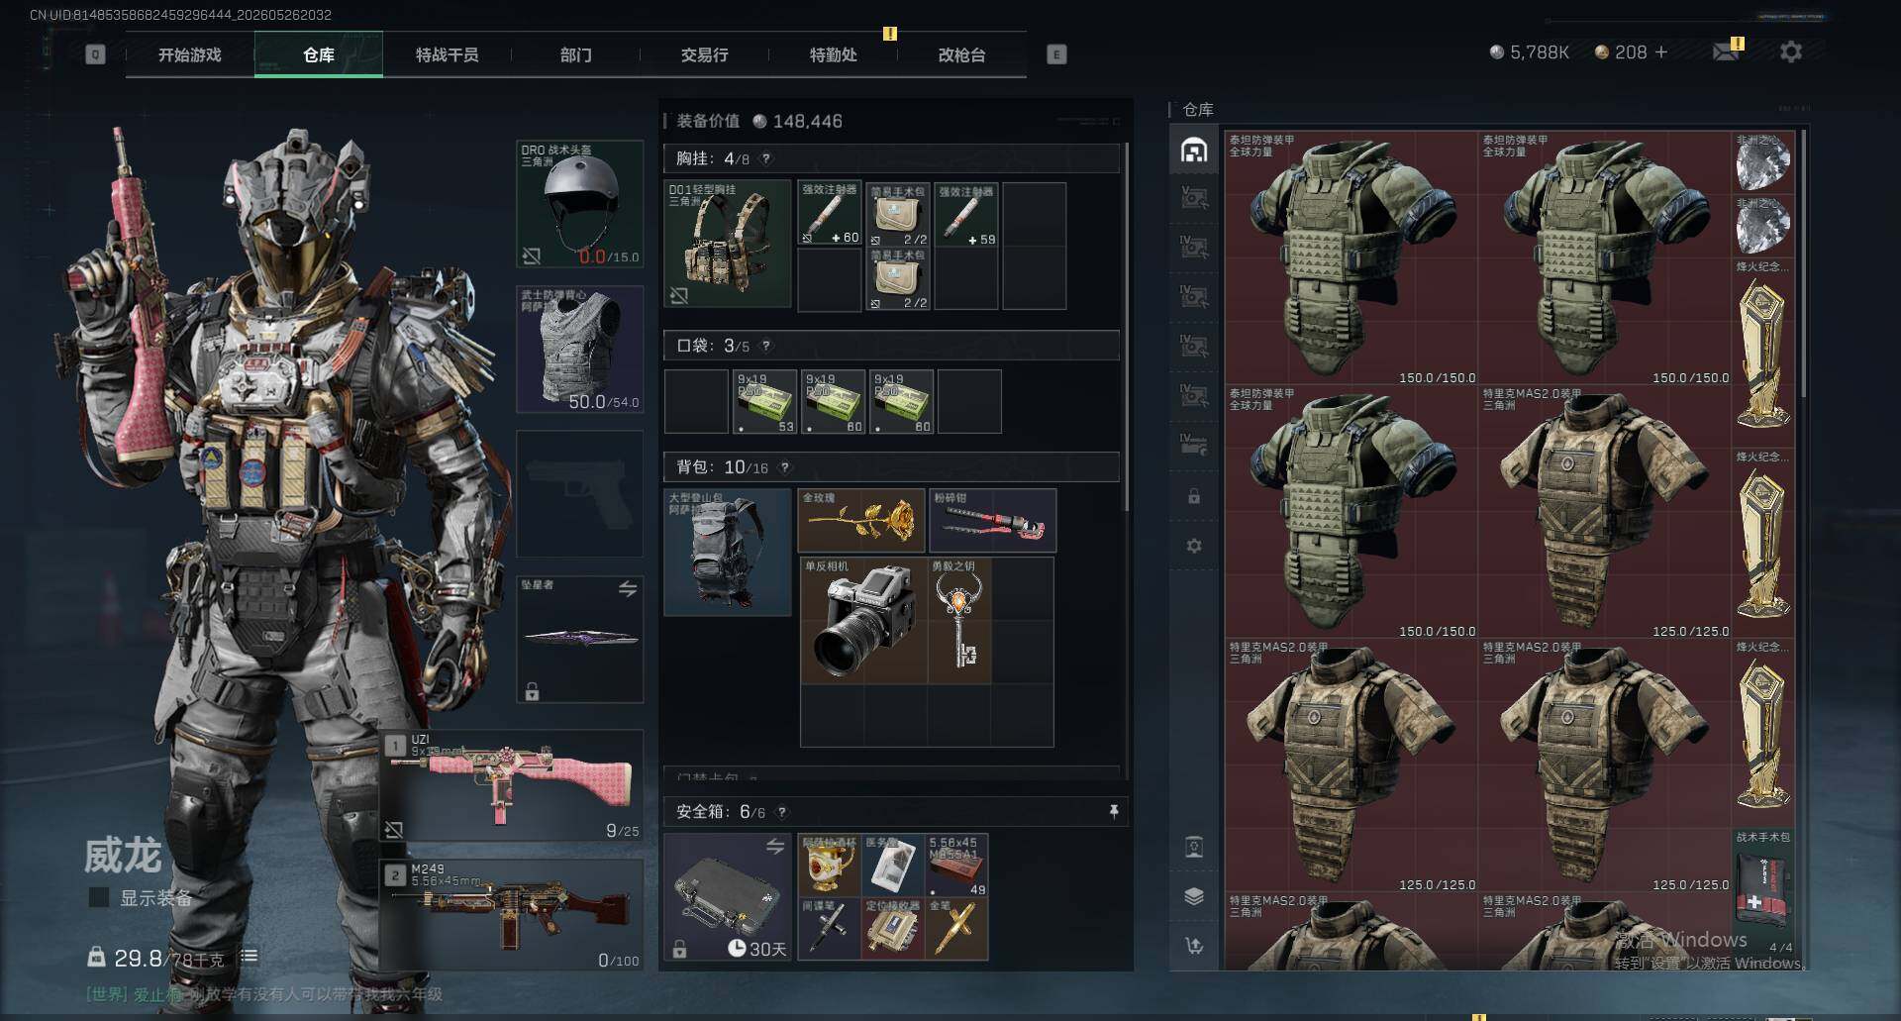Select the 9x19 ammo stack of 53

pyautogui.click(x=764, y=401)
